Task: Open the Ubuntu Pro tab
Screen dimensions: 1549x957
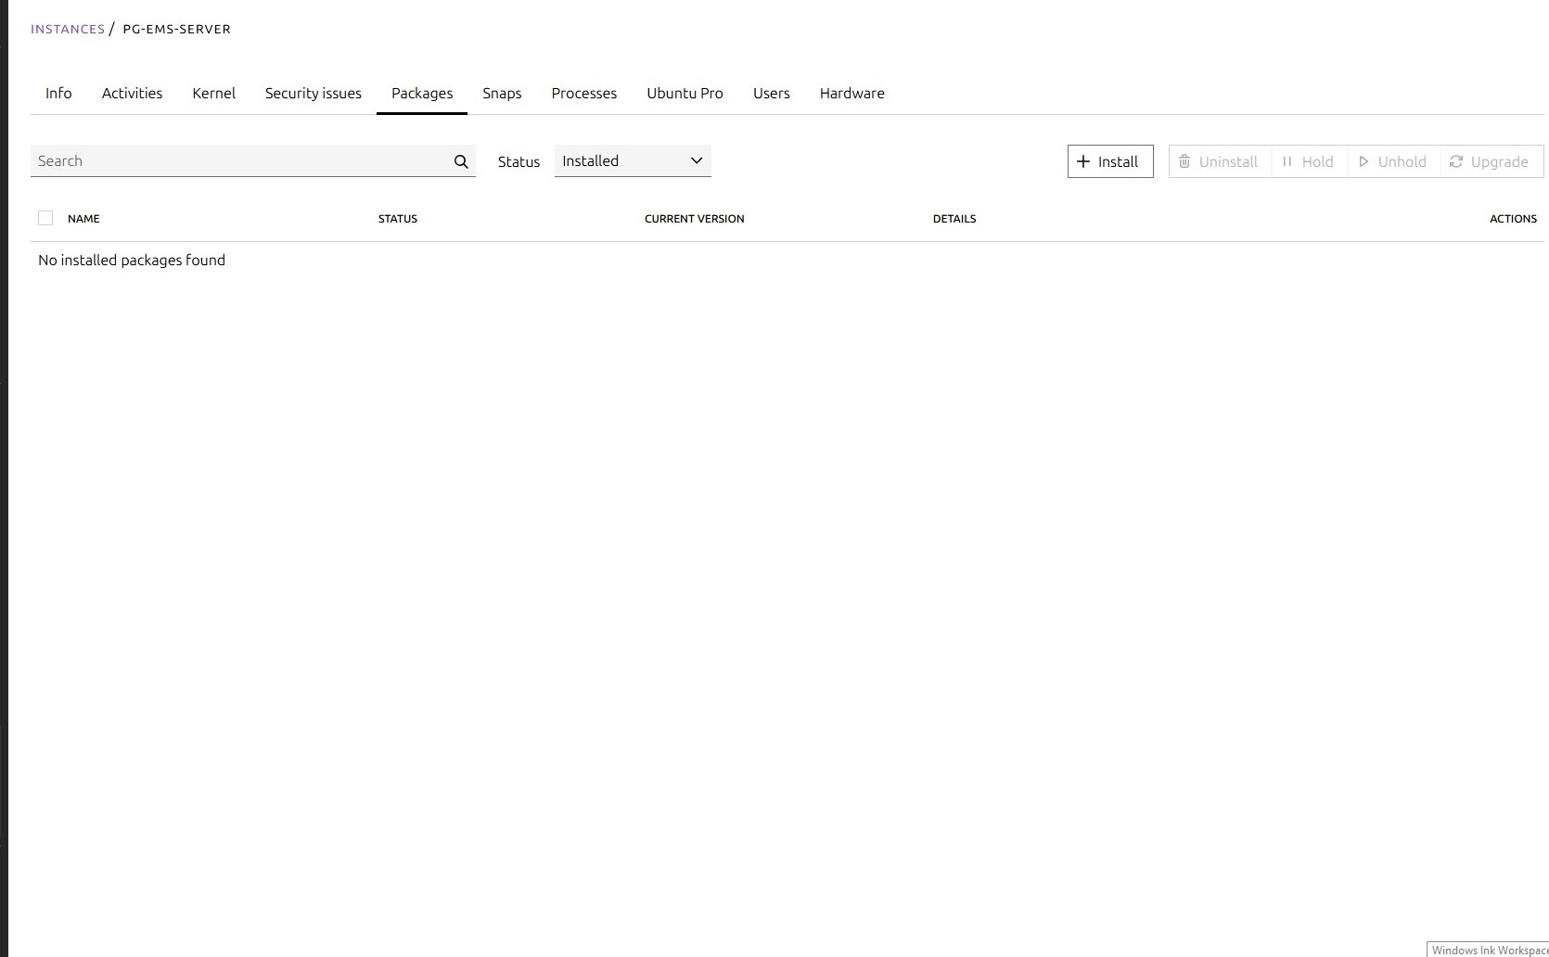Action: point(685,94)
